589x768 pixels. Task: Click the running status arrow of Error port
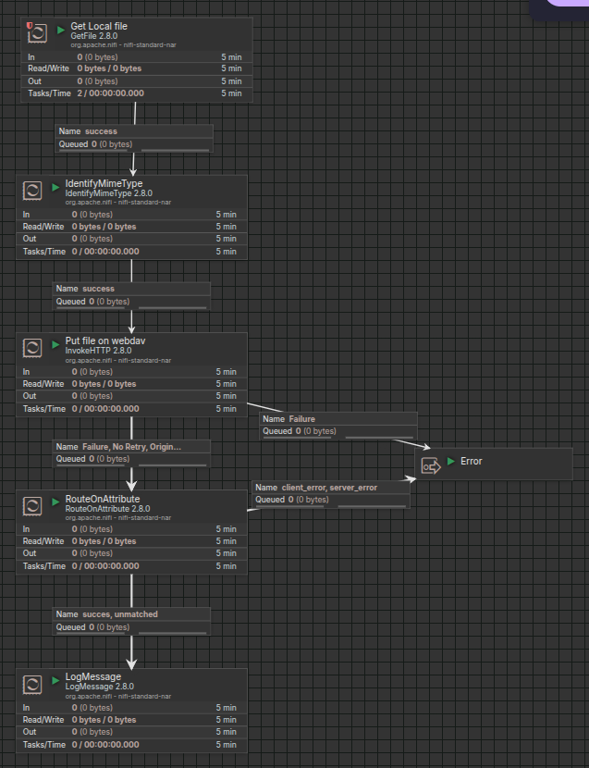tap(451, 461)
